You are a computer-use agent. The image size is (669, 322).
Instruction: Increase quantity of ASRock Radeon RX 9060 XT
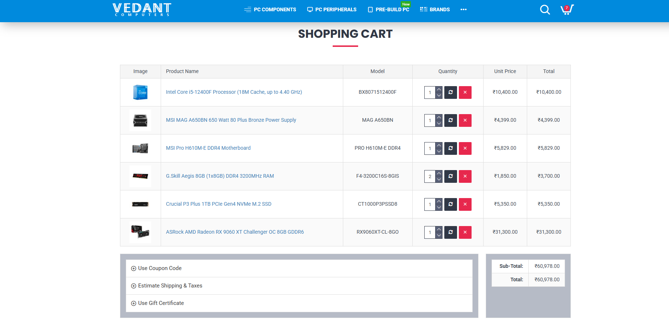tap(439, 229)
